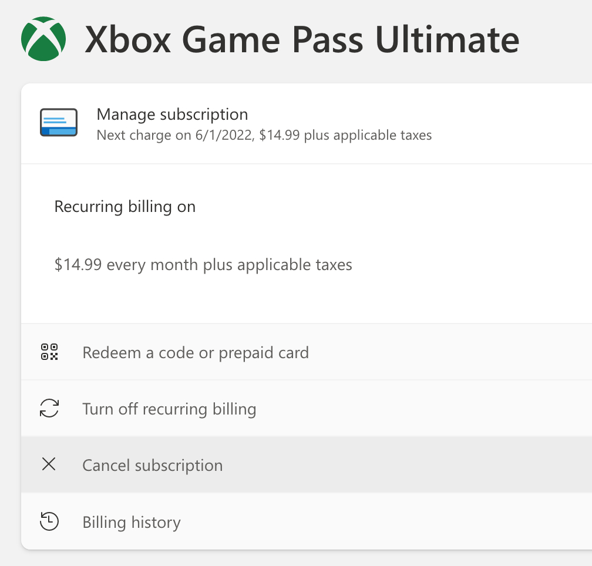Choose Redeem a code or prepaid card
592x566 pixels.
[196, 352]
